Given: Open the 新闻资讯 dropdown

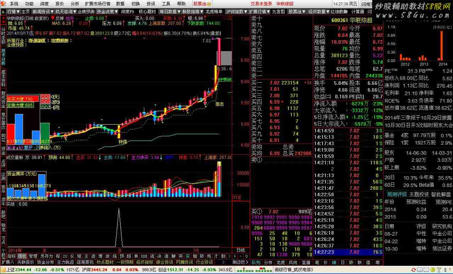Looking at the screenshot, I should pyautogui.click(x=43, y=12).
